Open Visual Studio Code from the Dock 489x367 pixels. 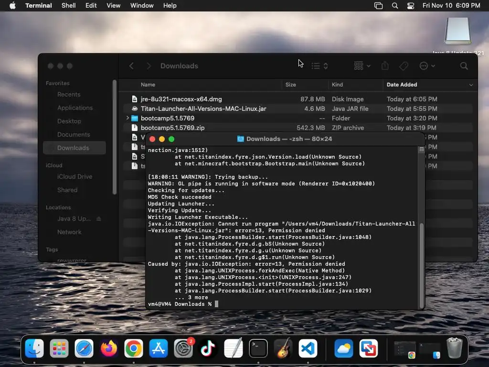(308, 348)
